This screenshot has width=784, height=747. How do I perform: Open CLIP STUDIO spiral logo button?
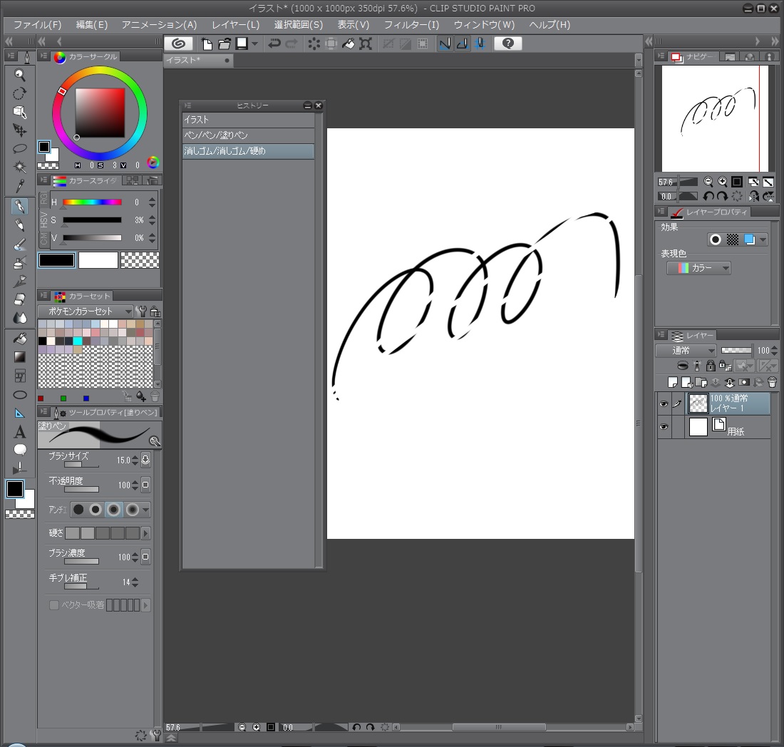pos(178,43)
